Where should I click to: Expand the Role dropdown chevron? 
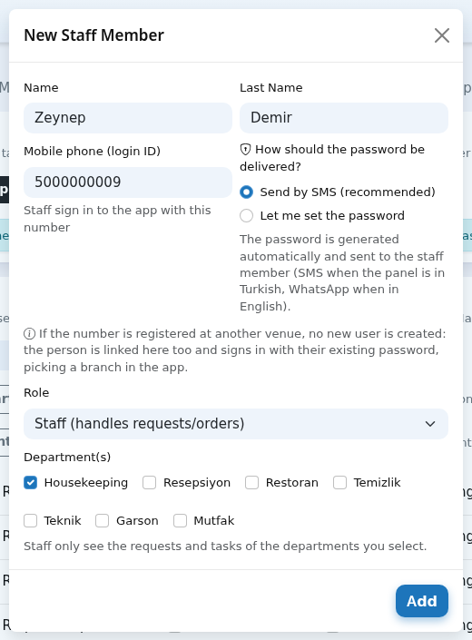(430, 424)
